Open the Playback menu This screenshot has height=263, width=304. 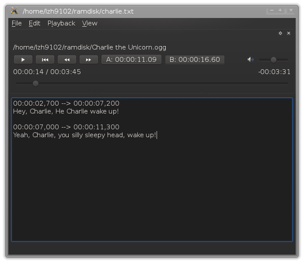[61, 23]
